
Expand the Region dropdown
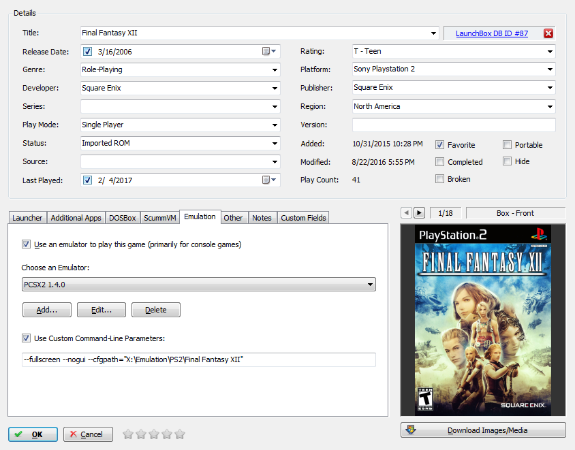coord(550,107)
